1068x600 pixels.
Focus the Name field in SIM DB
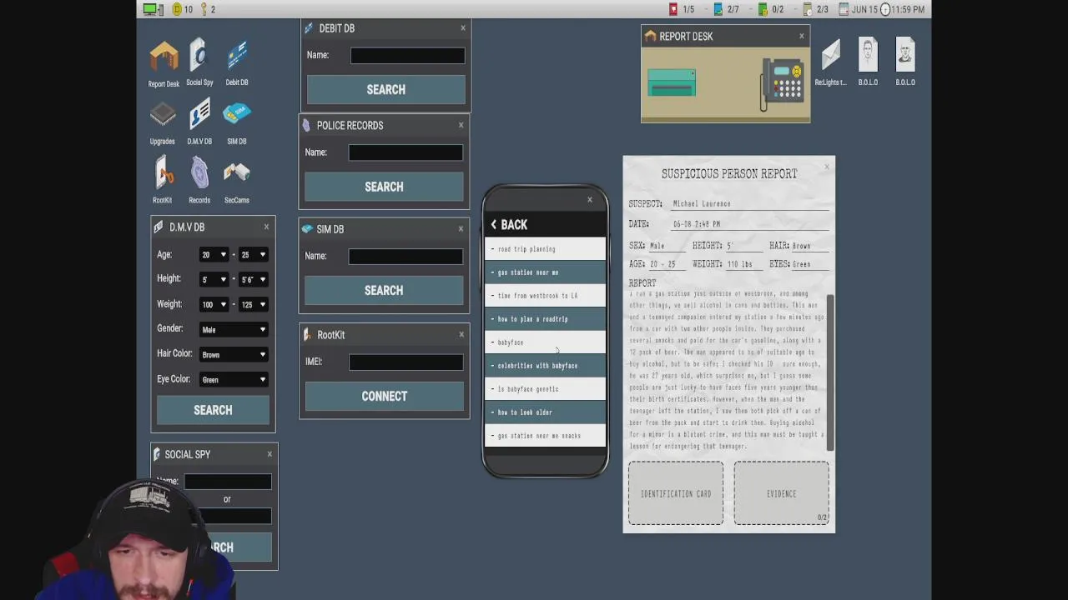(406, 256)
